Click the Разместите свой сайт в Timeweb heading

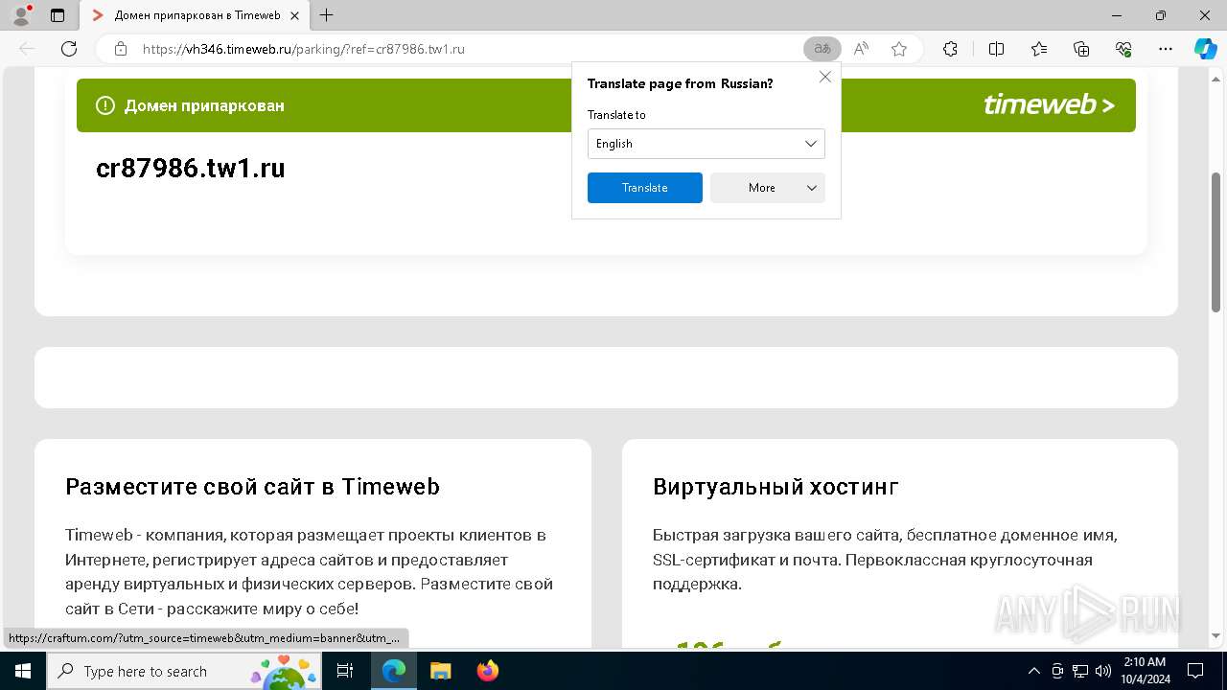pyautogui.click(x=252, y=487)
